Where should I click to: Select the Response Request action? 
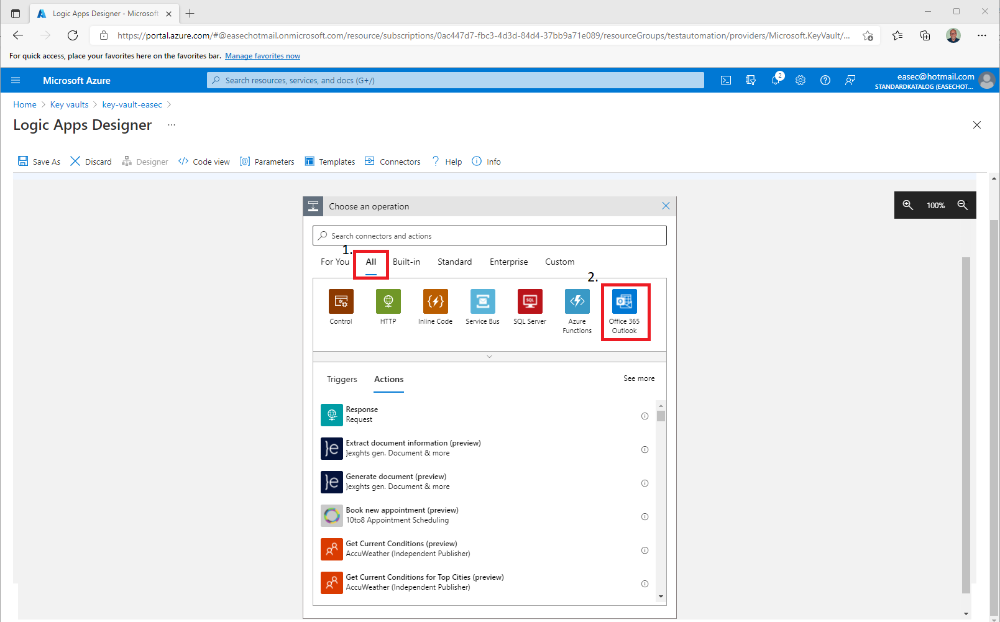coord(362,414)
